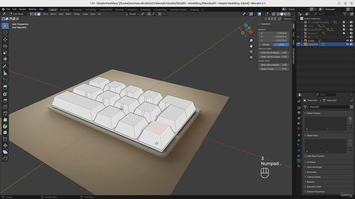The height and width of the screenshot is (199, 355).
Task: Select the Scale tool
Action: pyautogui.click(x=5, y=53)
